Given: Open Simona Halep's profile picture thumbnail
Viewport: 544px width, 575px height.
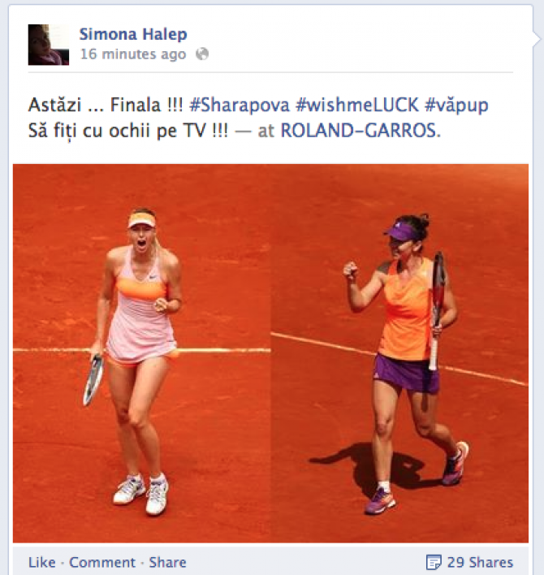Looking at the screenshot, I should coord(49,45).
